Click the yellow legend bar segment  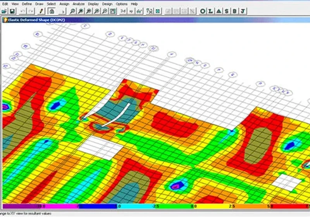(x=212, y=206)
